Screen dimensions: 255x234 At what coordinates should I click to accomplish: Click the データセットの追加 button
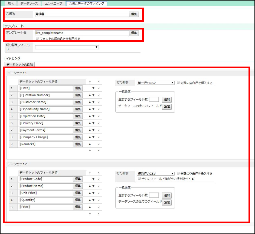tap(20, 65)
